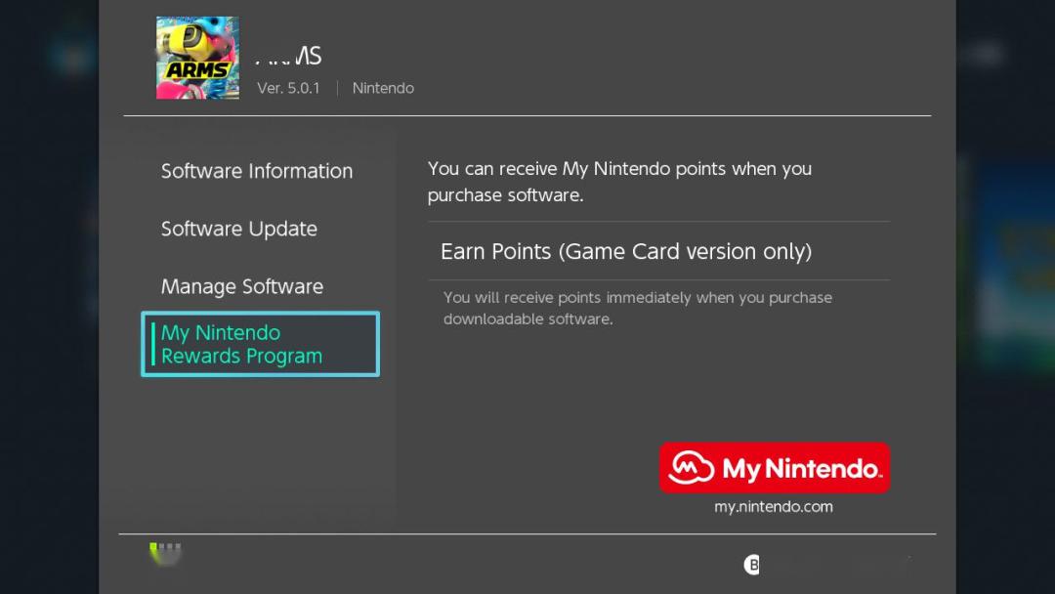1055x594 pixels.
Task: Click the blank area above My Nintendo logo
Action: coord(774,391)
